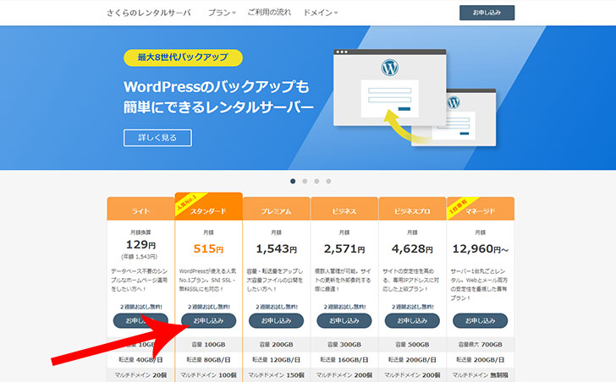Select the third carousel dot
Screen dimensions: 616x382
316,181
